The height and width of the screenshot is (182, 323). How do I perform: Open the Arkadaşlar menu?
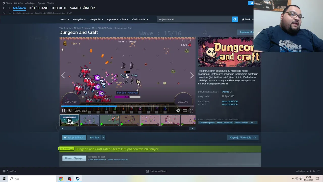coord(30,3)
